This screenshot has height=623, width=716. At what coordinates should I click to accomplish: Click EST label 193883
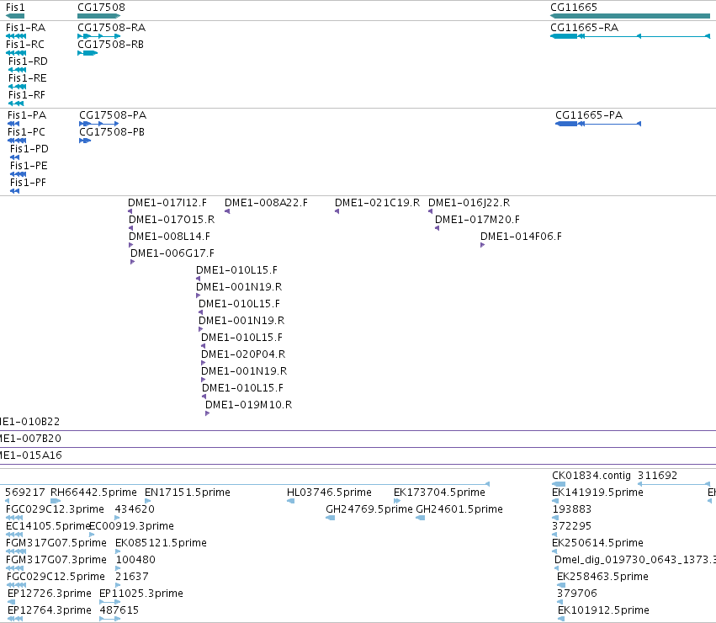[571, 509]
